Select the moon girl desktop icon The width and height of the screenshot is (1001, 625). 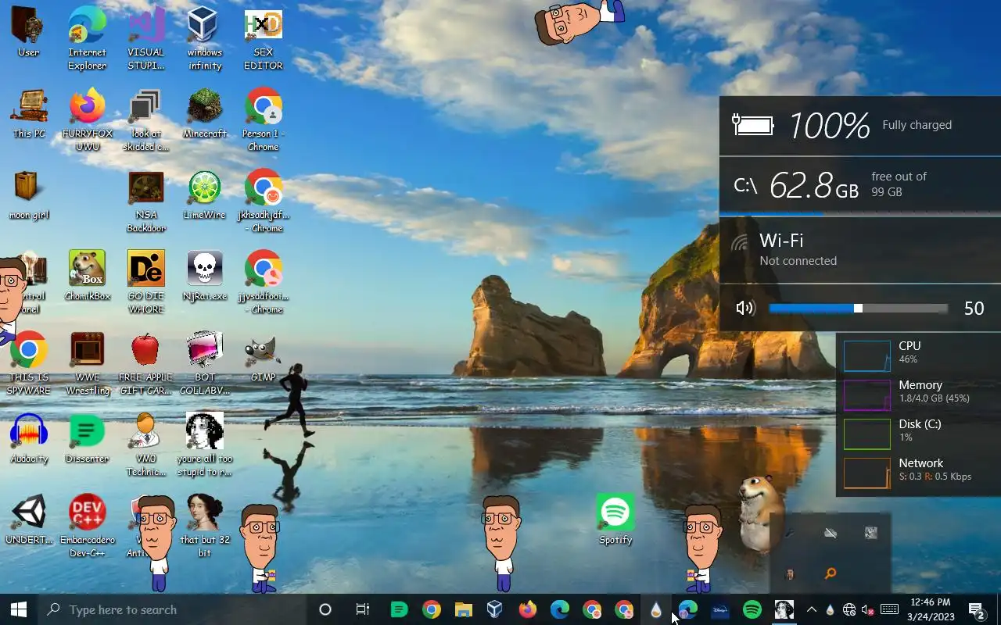[x=29, y=195]
